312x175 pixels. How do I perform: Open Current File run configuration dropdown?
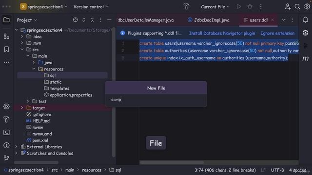click(215, 7)
